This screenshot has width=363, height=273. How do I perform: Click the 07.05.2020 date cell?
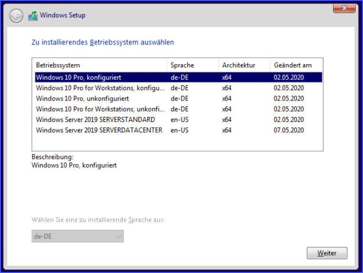point(289,130)
